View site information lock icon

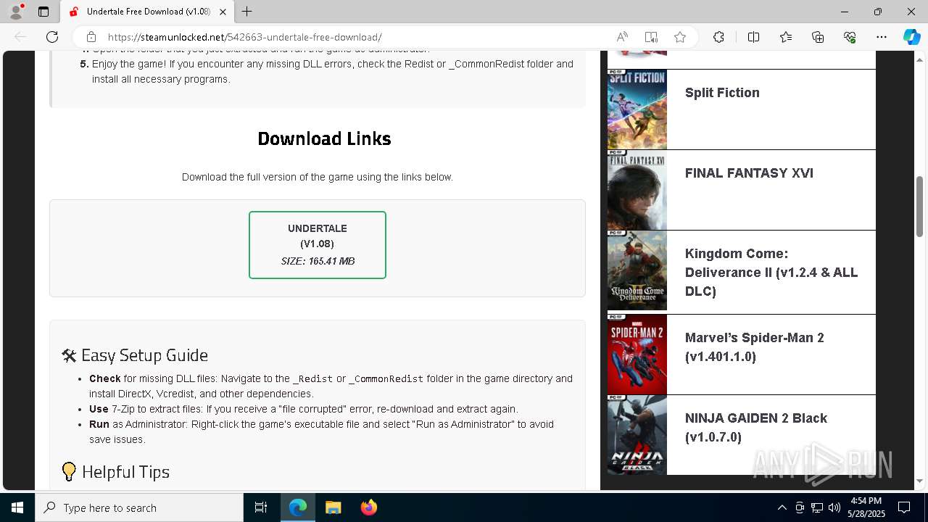91,37
